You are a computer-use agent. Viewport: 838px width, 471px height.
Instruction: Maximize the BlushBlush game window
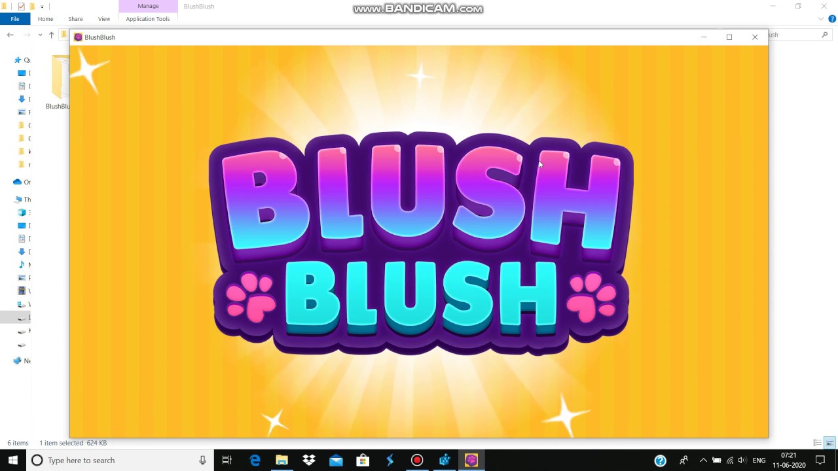[x=729, y=37]
